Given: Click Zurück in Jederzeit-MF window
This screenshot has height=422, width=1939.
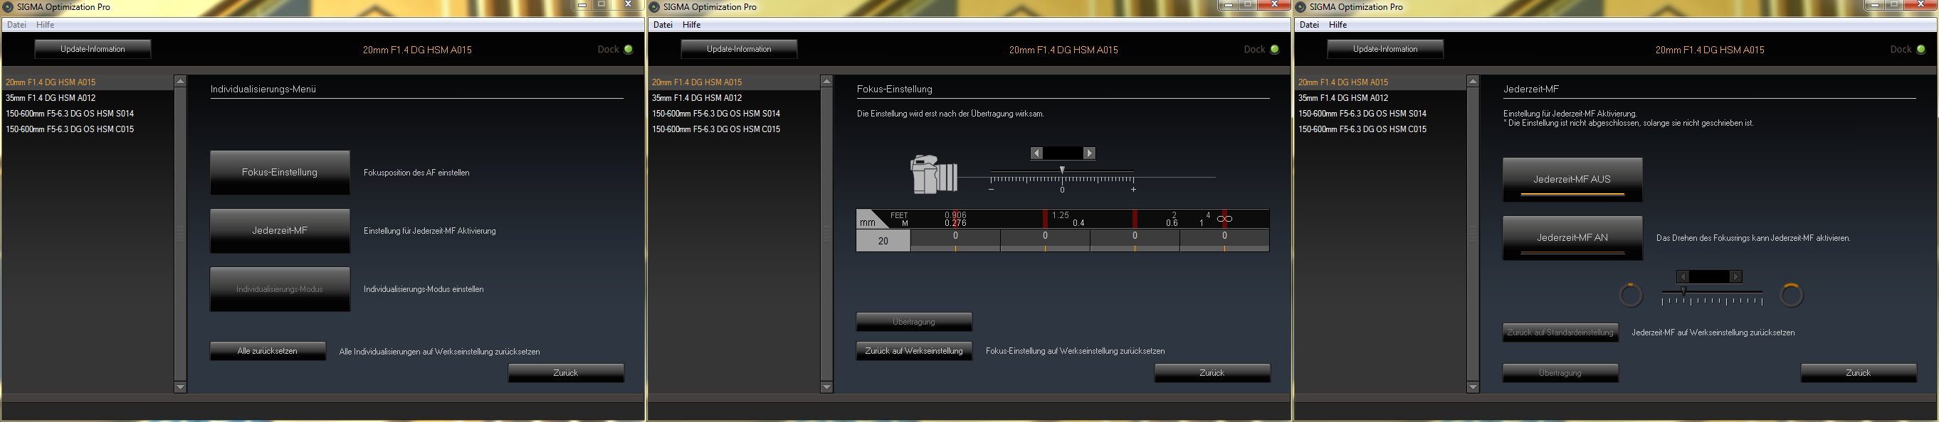Looking at the screenshot, I should click(1859, 373).
